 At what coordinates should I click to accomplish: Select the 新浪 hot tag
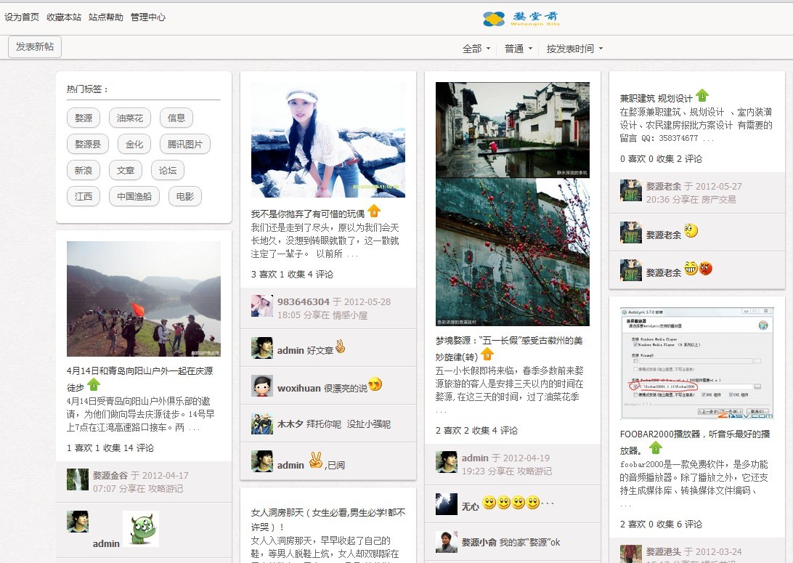pos(84,171)
